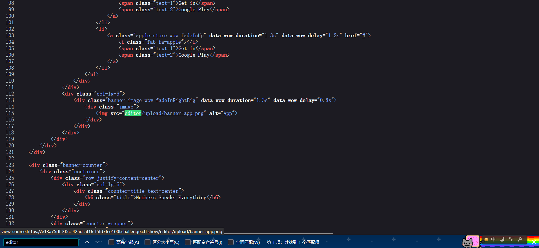Click the find bar search field containing "editor"
The width and height of the screenshot is (539, 248).
tap(41, 242)
